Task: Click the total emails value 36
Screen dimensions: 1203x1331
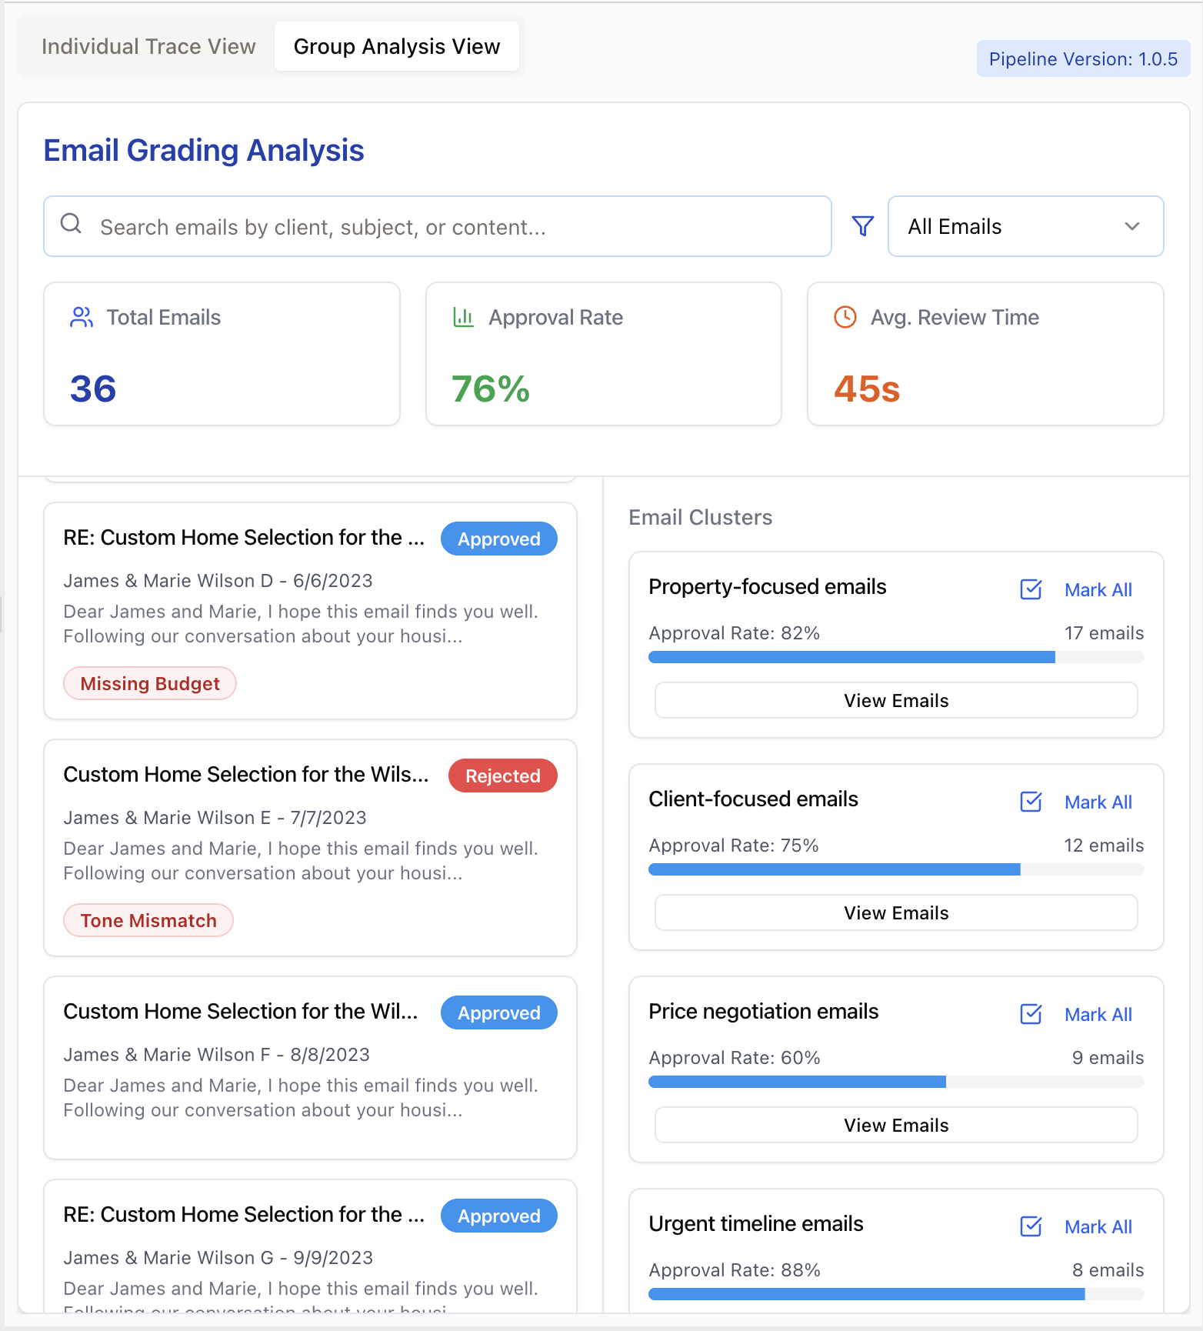Action: 93,389
